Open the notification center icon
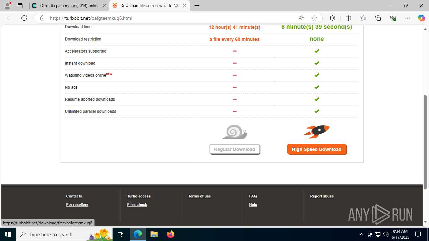The width and height of the screenshot is (429, 241). click(418, 234)
